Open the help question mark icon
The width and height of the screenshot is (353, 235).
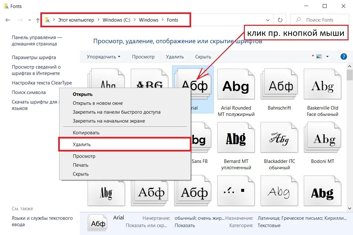(x=343, y=57)
